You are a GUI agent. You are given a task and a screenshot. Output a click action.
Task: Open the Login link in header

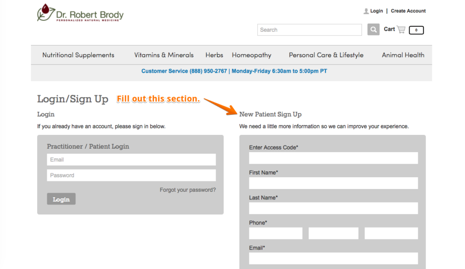[x=376, y=11]
